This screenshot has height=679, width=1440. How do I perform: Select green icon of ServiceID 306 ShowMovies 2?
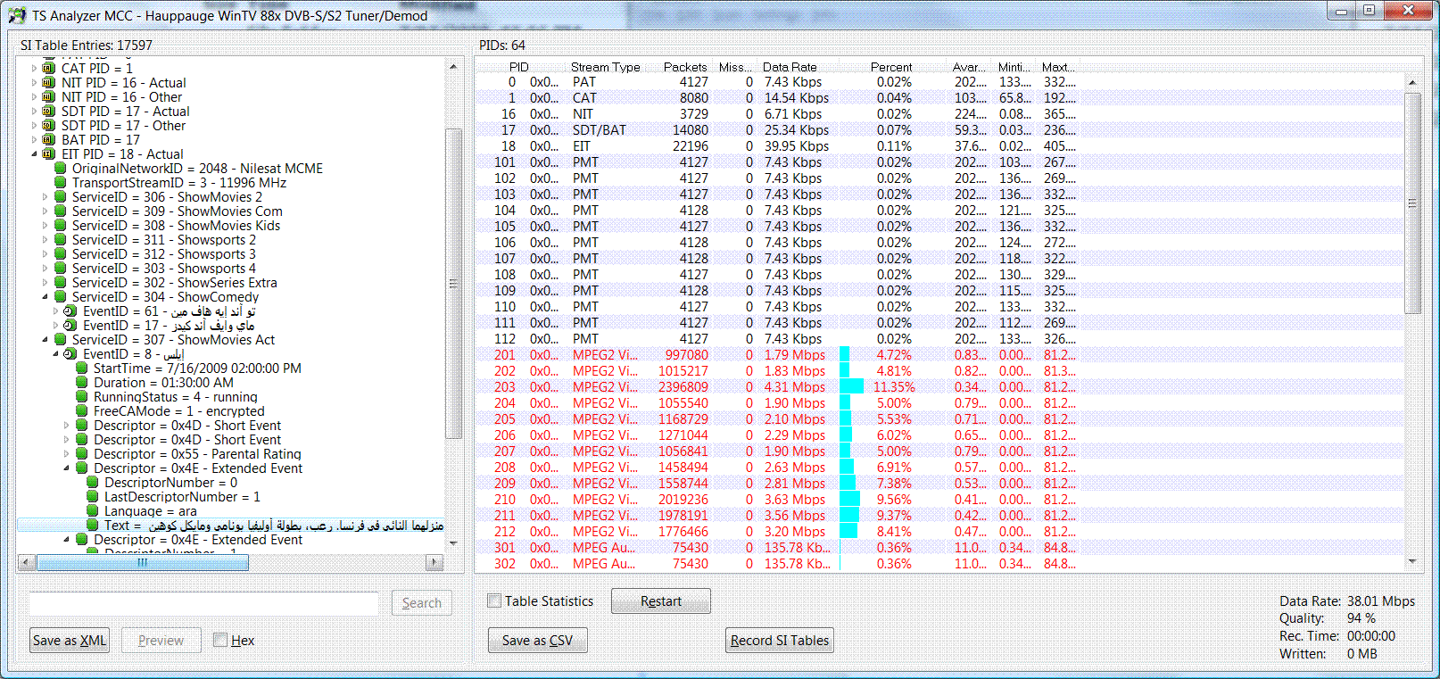click(x=60, y=197)
